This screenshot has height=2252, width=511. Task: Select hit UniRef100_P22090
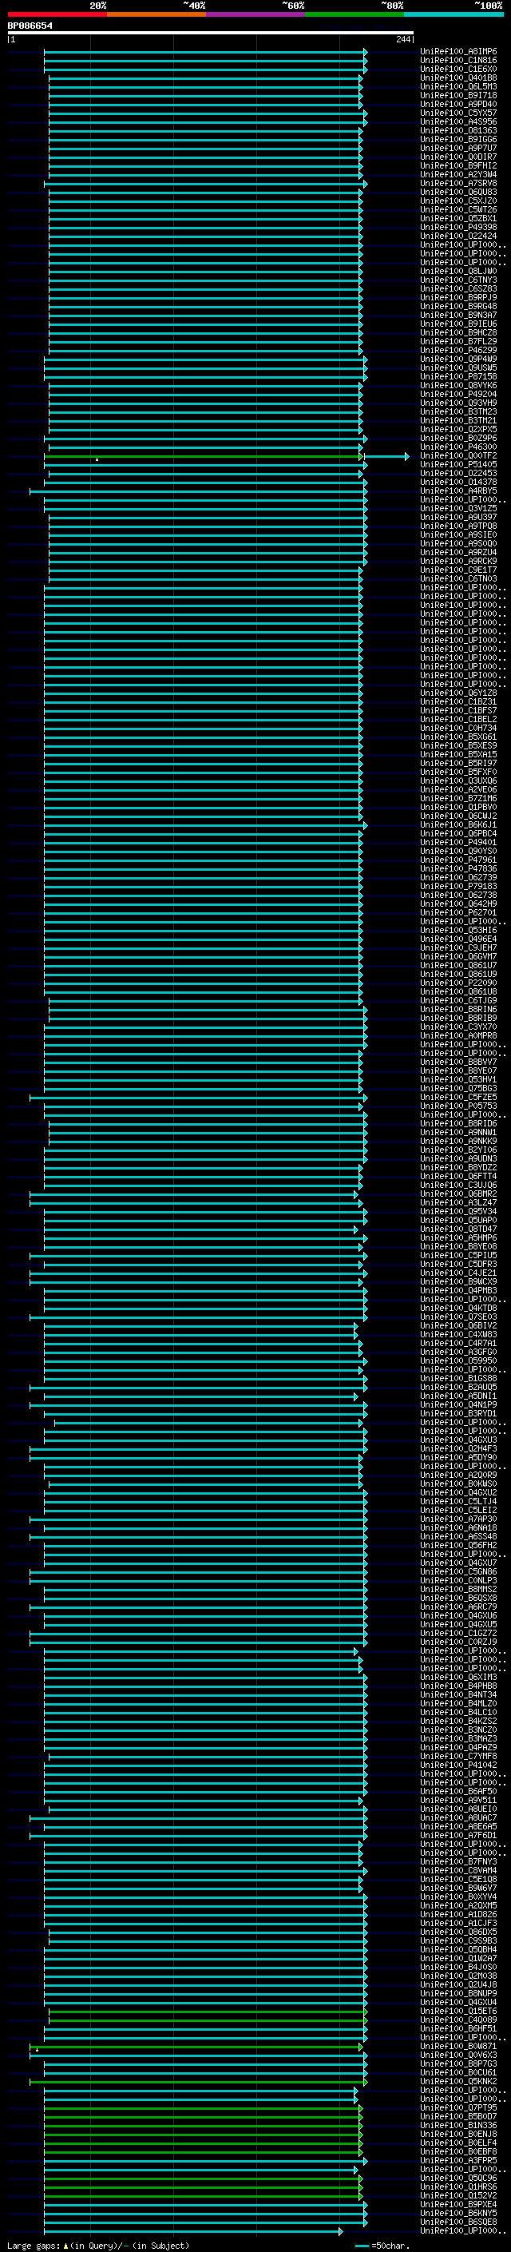[x=458, y=983]
